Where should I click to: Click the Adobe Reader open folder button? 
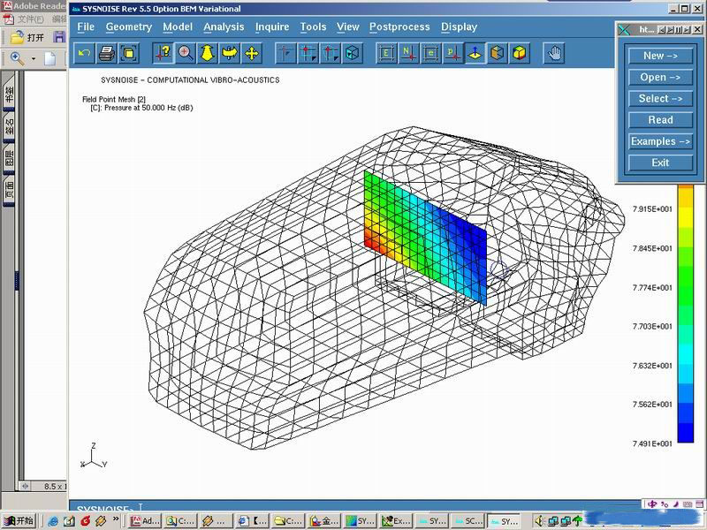point(27,37)
